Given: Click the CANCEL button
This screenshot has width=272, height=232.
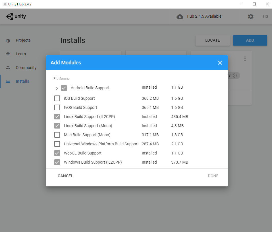Looking at the screenshot, I should coord(65,176).
